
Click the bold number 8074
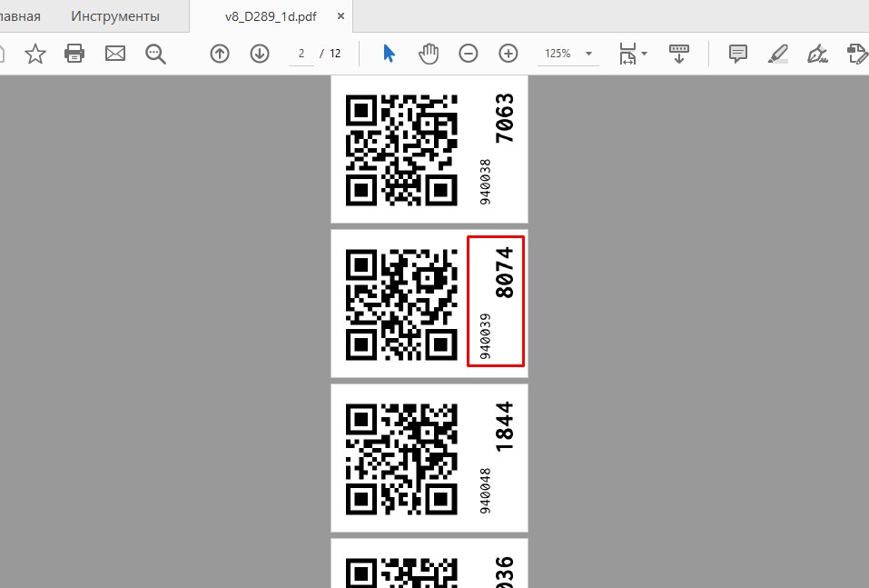[x=504, y=273]
